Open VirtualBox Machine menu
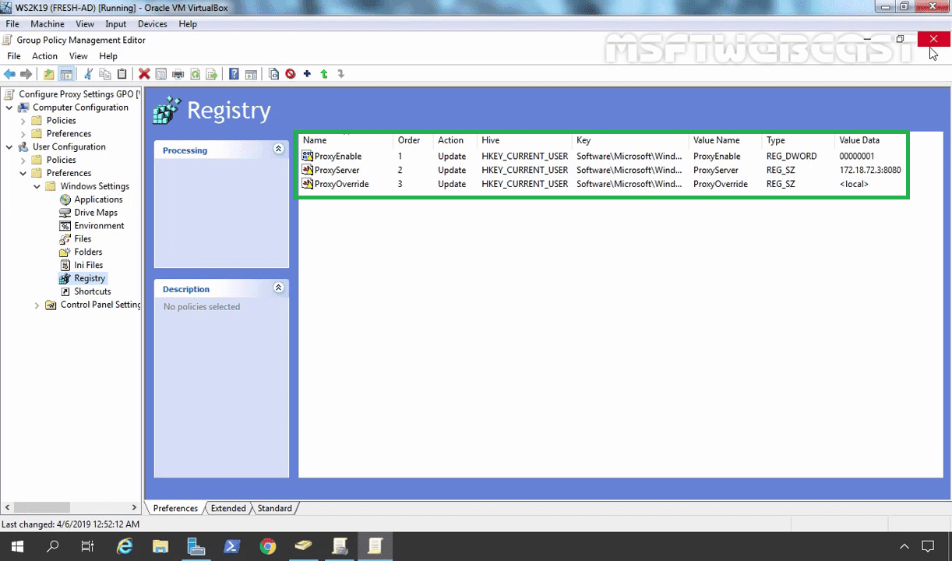 click(48, 24)
